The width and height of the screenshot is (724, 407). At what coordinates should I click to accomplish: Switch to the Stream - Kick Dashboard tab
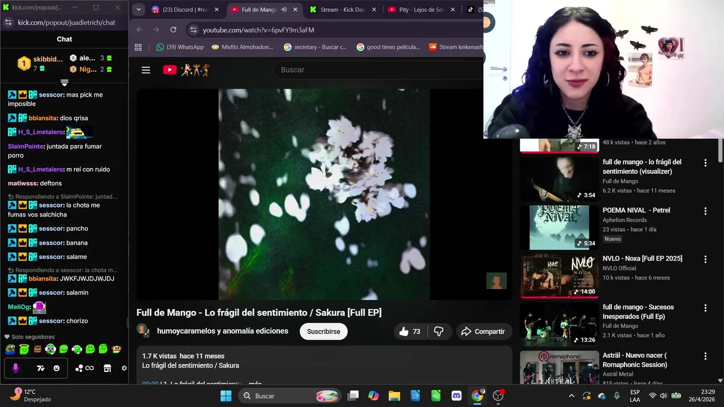tap(343, 10)
